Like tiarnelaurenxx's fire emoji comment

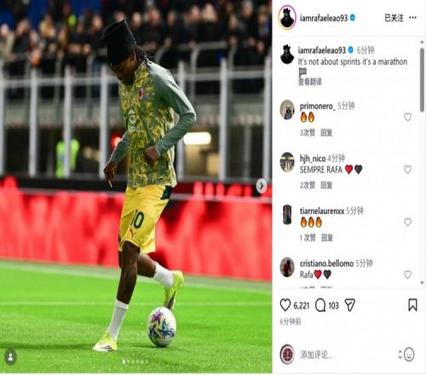(407, 222)
